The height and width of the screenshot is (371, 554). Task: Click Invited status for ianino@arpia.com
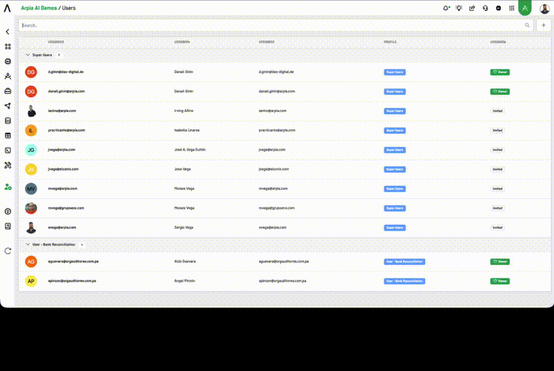[x=497, y=111]
